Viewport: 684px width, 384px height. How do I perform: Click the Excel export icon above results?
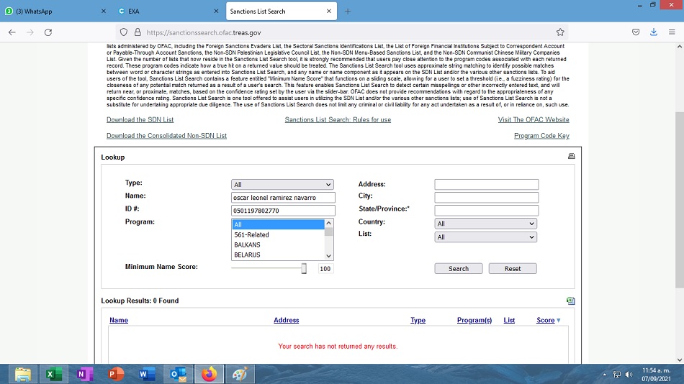[571, 301]
